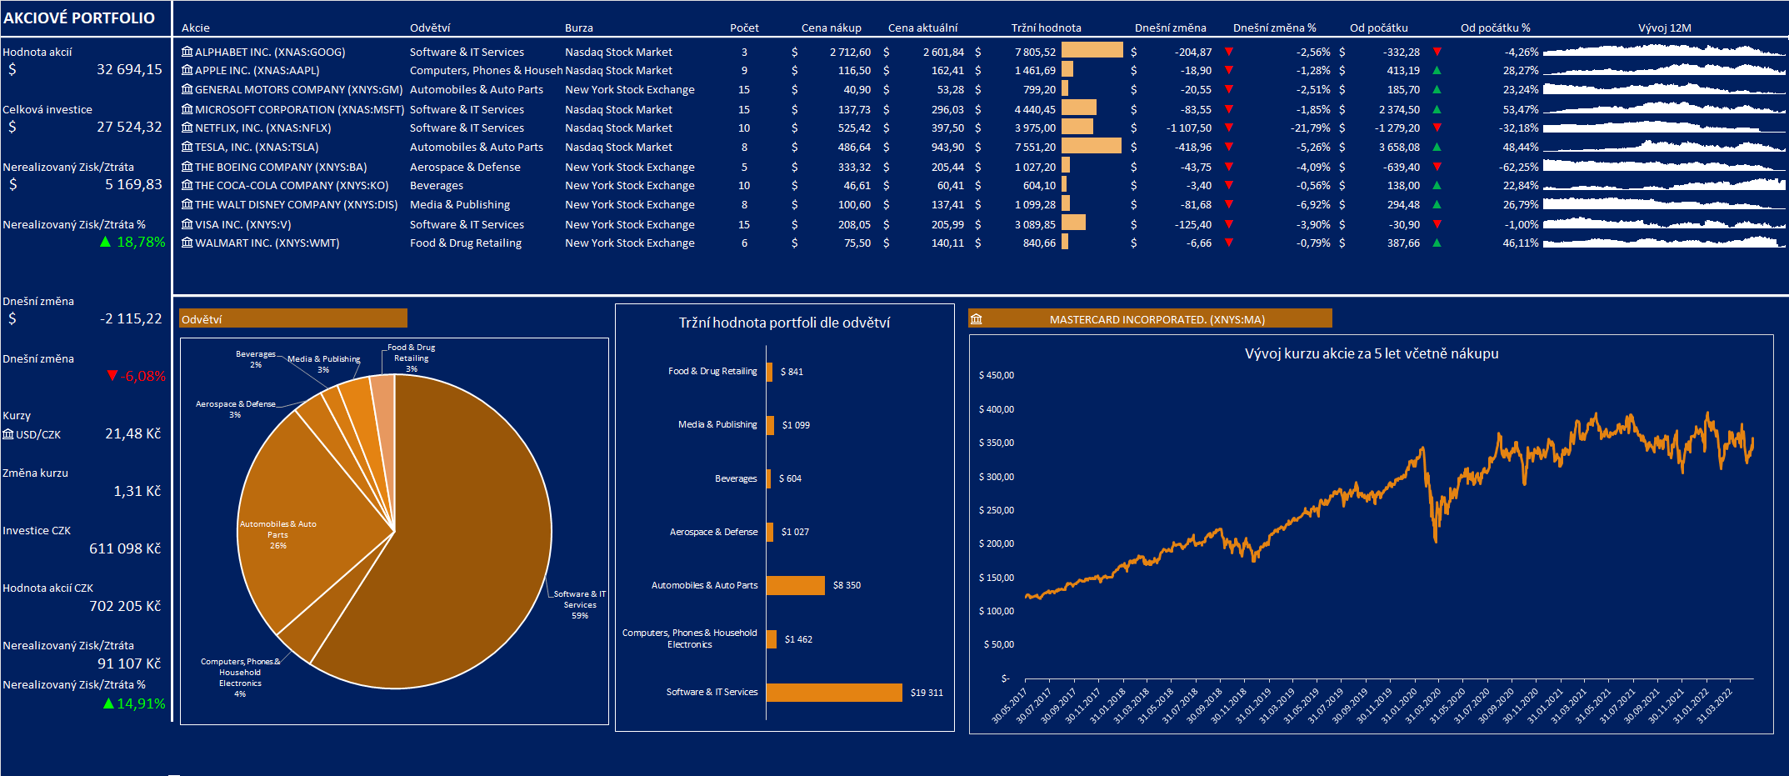Click green up arrow after Tesla's 3 658,08
The width and height of the screenshot is (1789, 776).
(x=1437, y=147)
